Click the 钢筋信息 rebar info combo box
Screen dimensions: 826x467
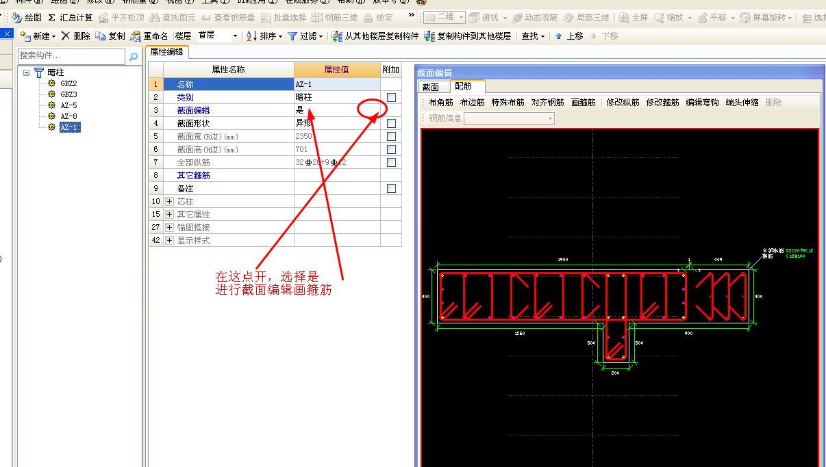coord(508,116)
